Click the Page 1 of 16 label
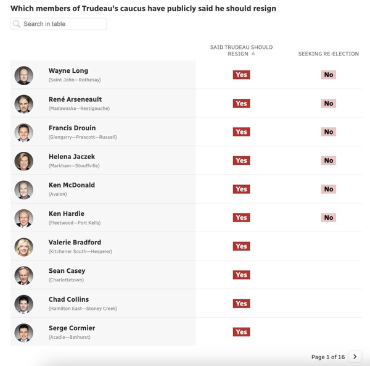Screen dimensions: 370x366 [x=328, y=357]
